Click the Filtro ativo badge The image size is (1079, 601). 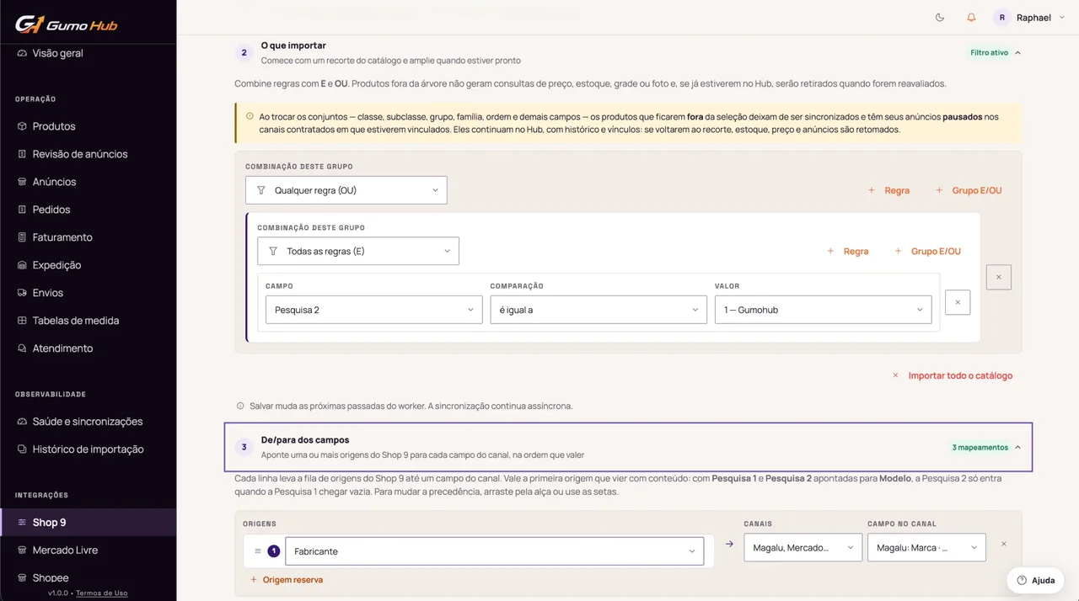pyautogui.click(x=989, y=53)
